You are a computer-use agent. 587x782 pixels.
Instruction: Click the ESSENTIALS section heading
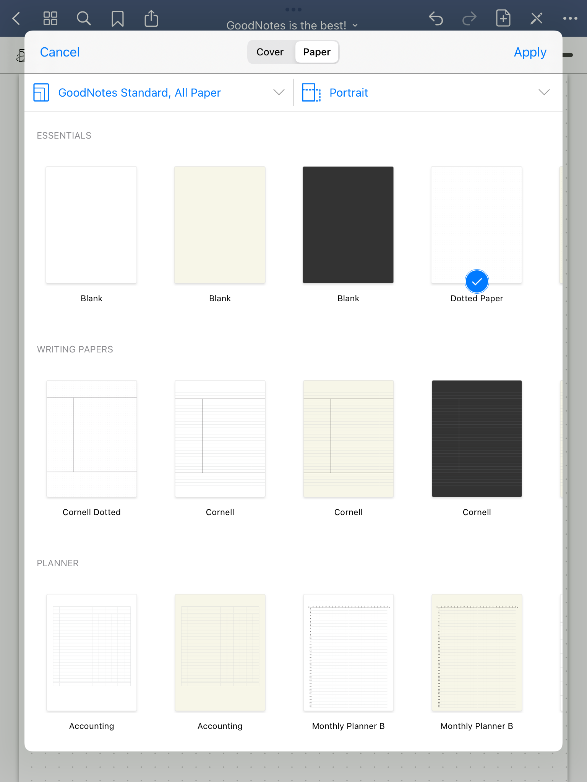(x=64, y=136)
